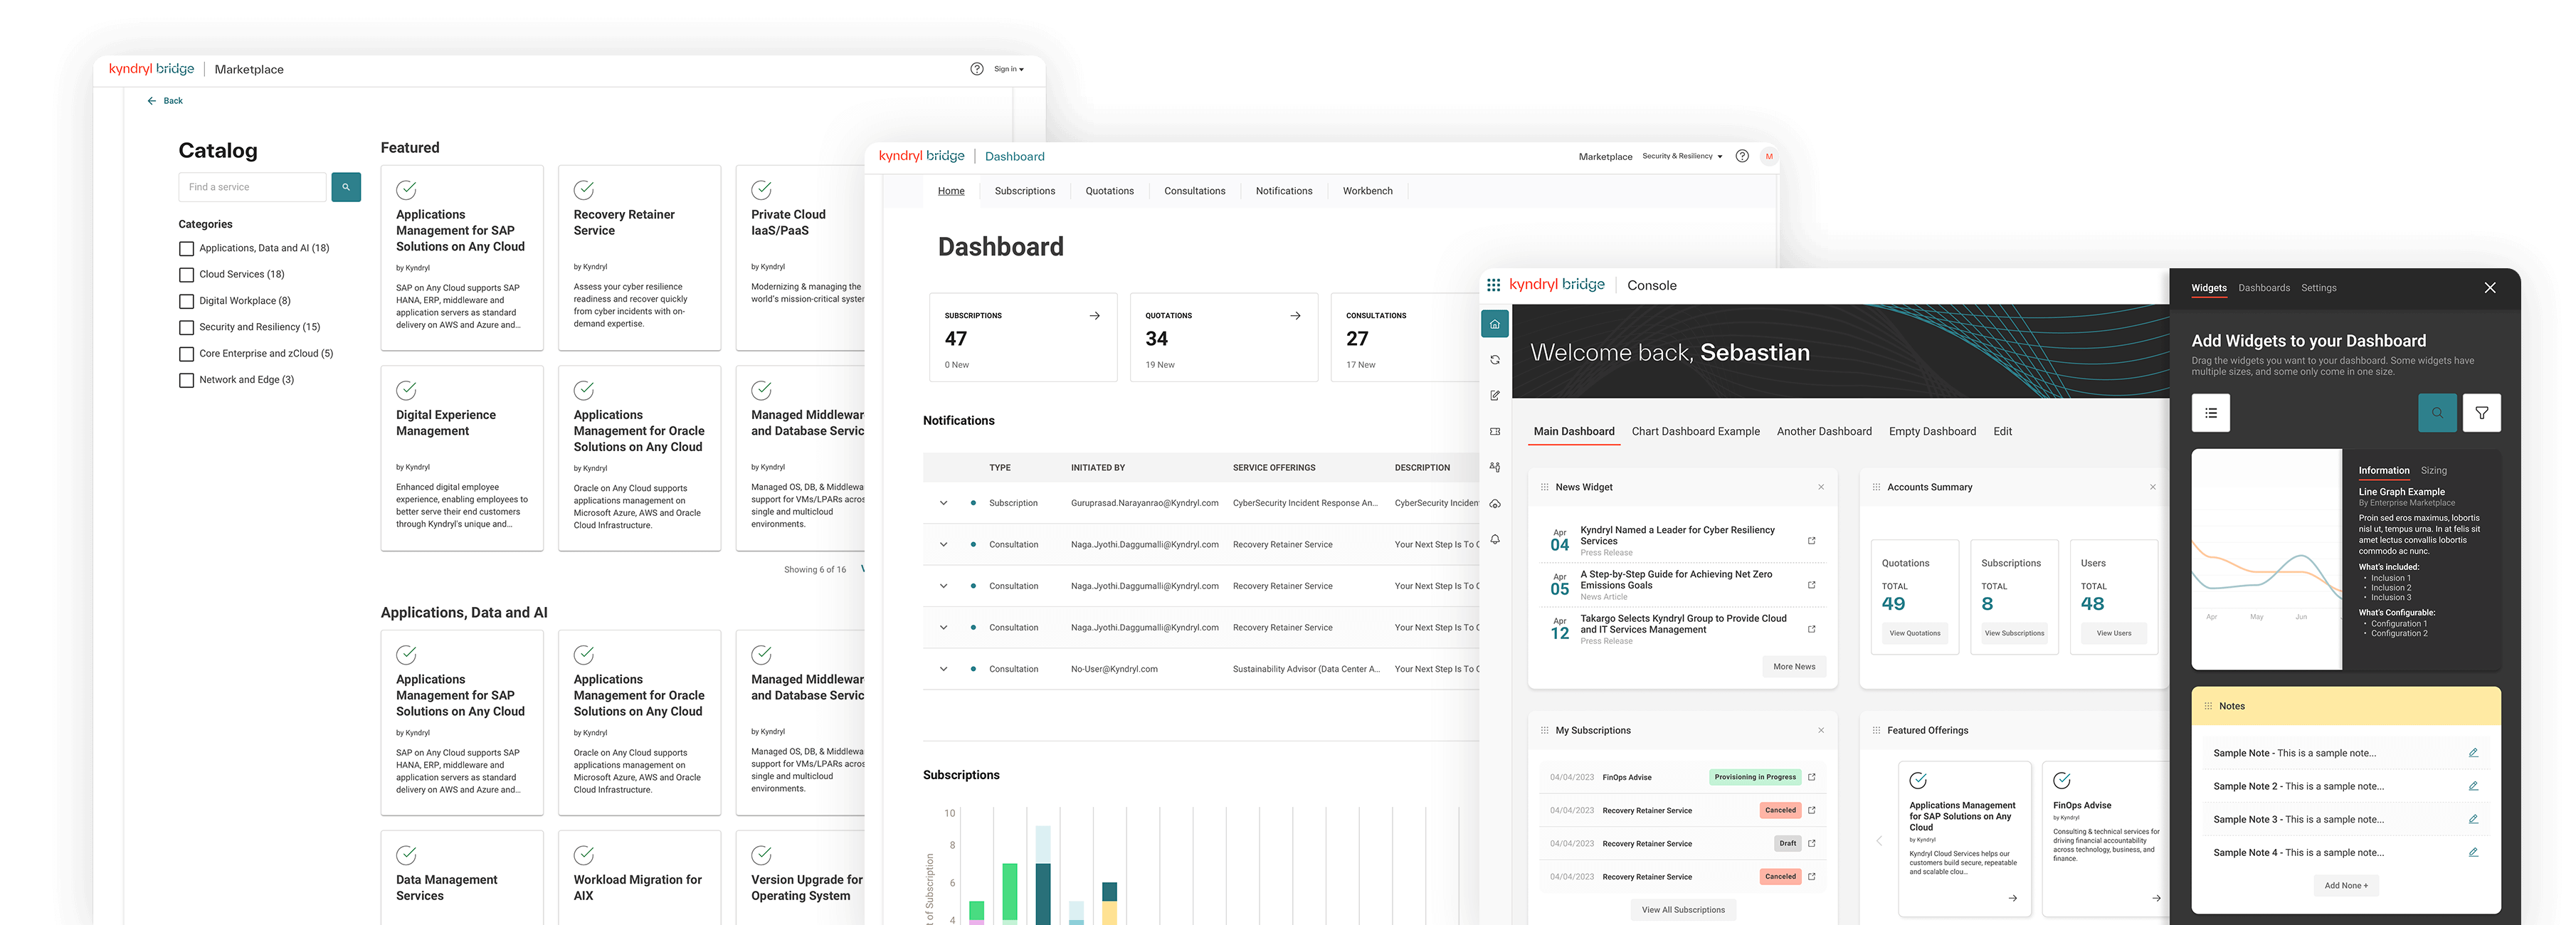Check the Security and Resiliency category
Screen dimensions: 2576x925
[186, 328]
